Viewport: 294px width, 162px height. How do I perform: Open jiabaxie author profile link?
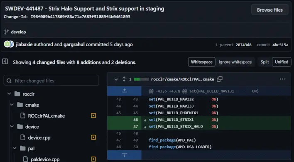click(x=24, y=44)
